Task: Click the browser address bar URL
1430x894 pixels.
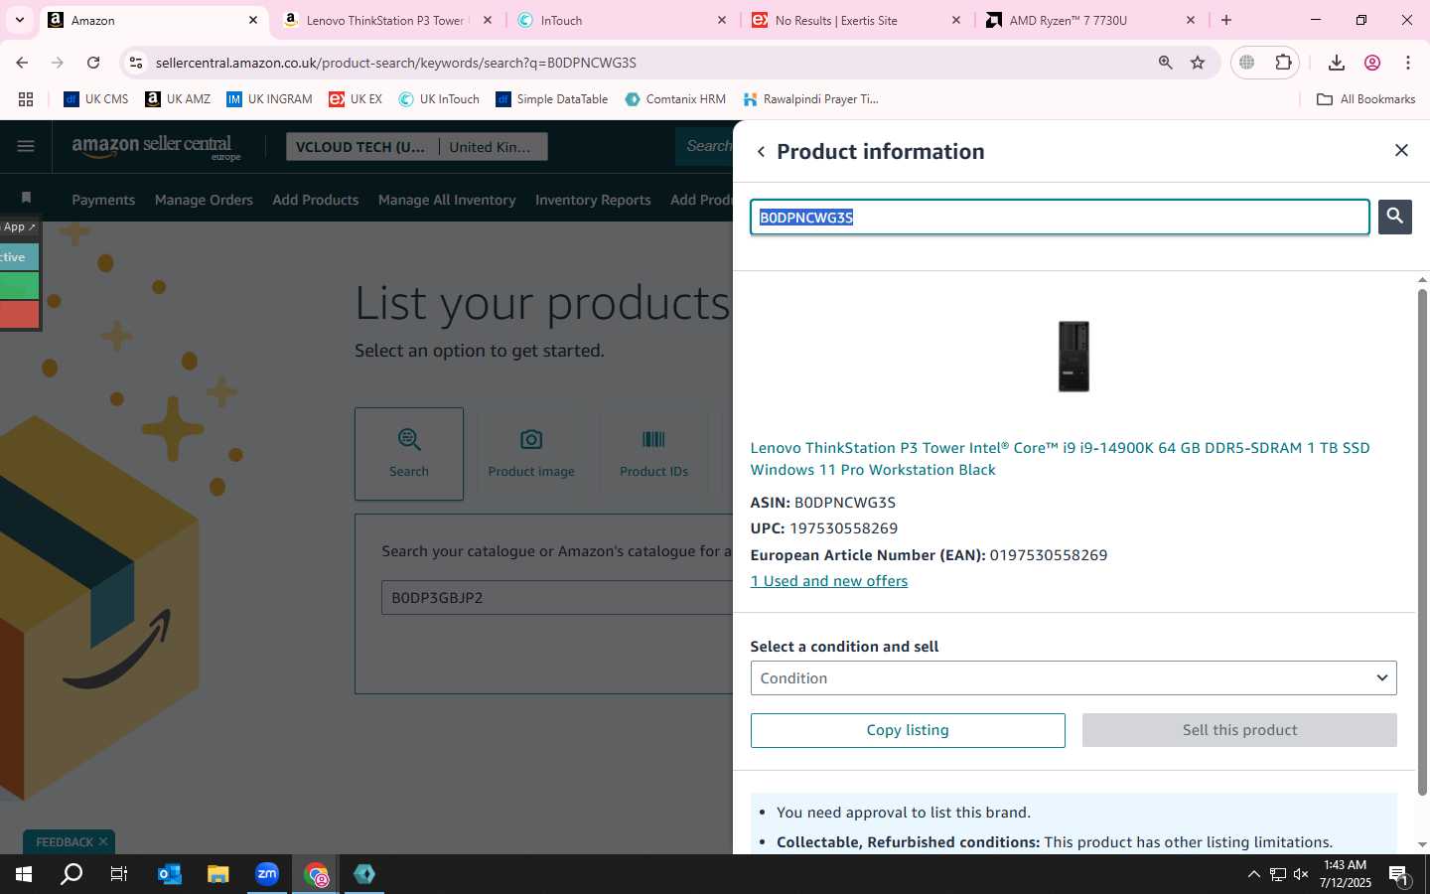Action: pyautogui.click(x=395, y=63)
